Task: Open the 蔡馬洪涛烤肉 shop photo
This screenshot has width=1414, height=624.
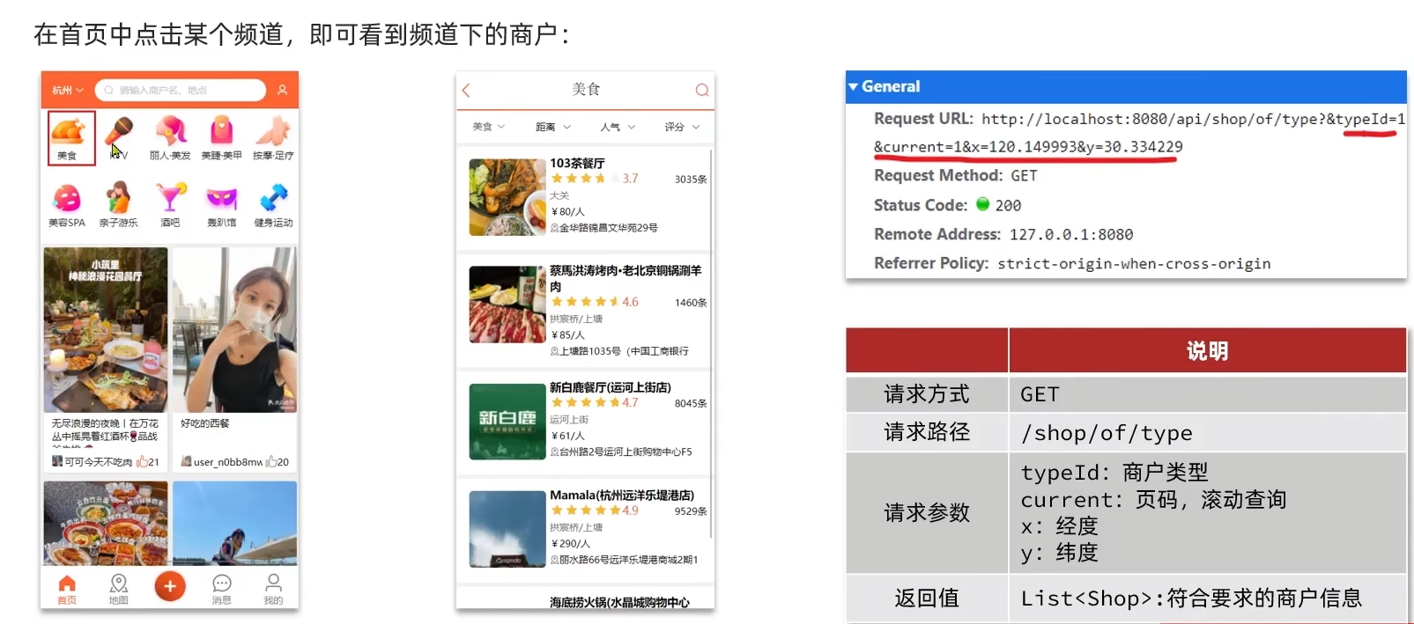Action: pyautogui.click(x=507, y=305)
